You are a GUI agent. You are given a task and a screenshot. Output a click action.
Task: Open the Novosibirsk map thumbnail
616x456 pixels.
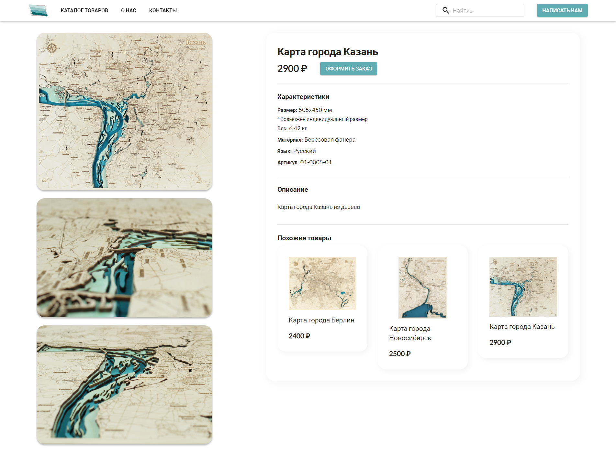(x=422, y=288)
